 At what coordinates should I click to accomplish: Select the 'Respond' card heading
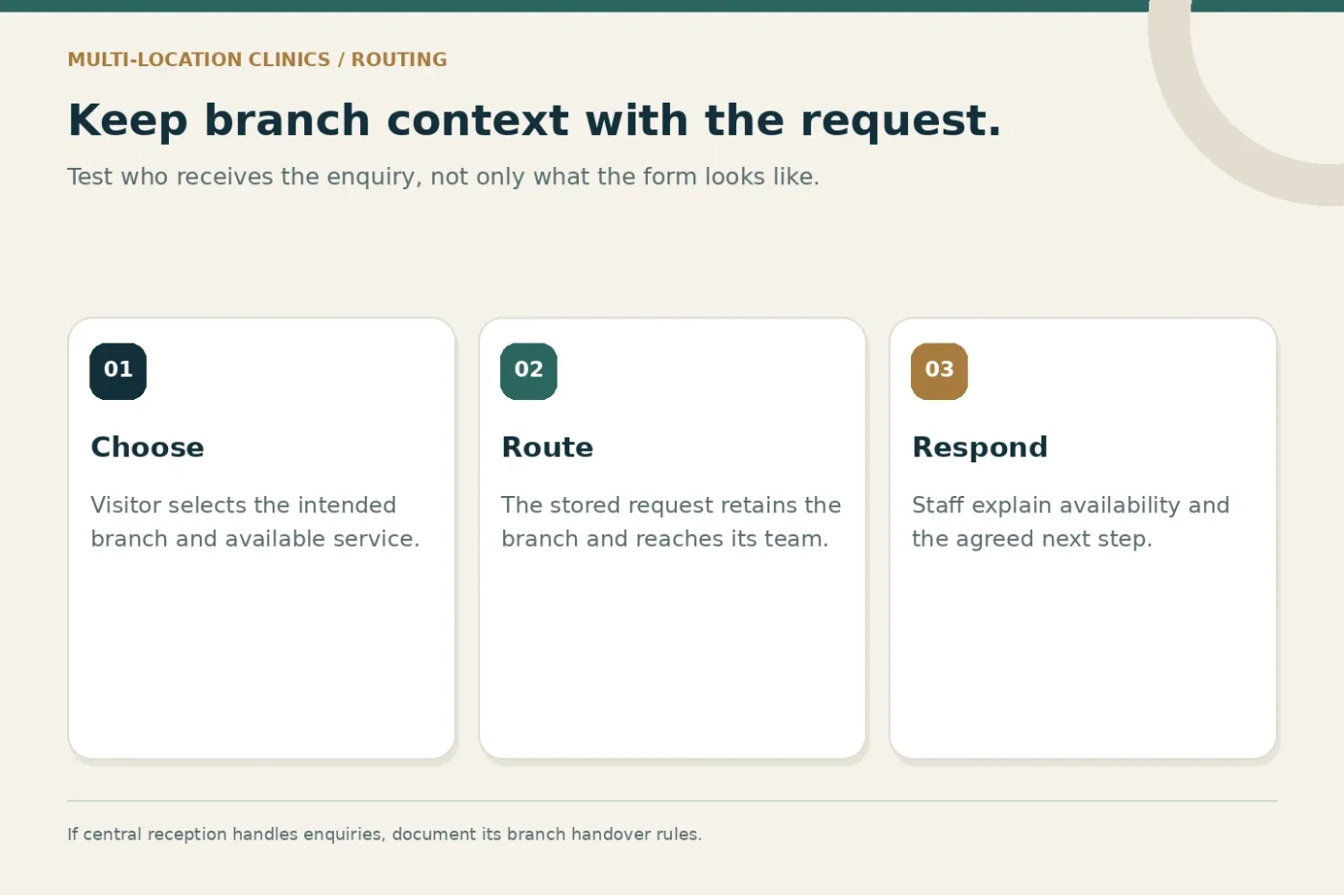(980, 447)
